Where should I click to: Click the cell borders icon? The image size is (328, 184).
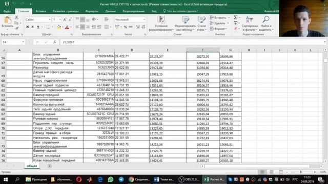coord(48,27)
